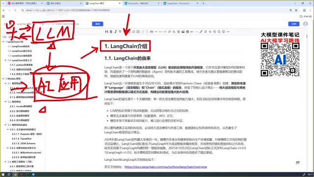Redo edit in editor toolbar
This screenshot has height=177, width=314.
pos(196,31)
